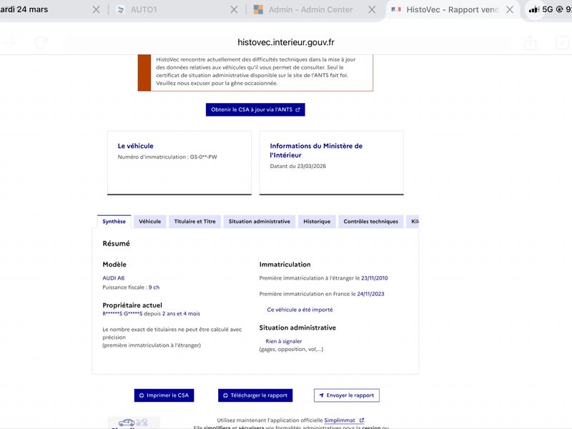
Task: Switch to the AUTO1 browser tab
Action: [172, 10]
